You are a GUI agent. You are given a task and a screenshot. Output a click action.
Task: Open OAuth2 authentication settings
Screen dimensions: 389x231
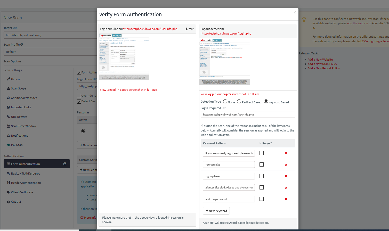(14, 202)
